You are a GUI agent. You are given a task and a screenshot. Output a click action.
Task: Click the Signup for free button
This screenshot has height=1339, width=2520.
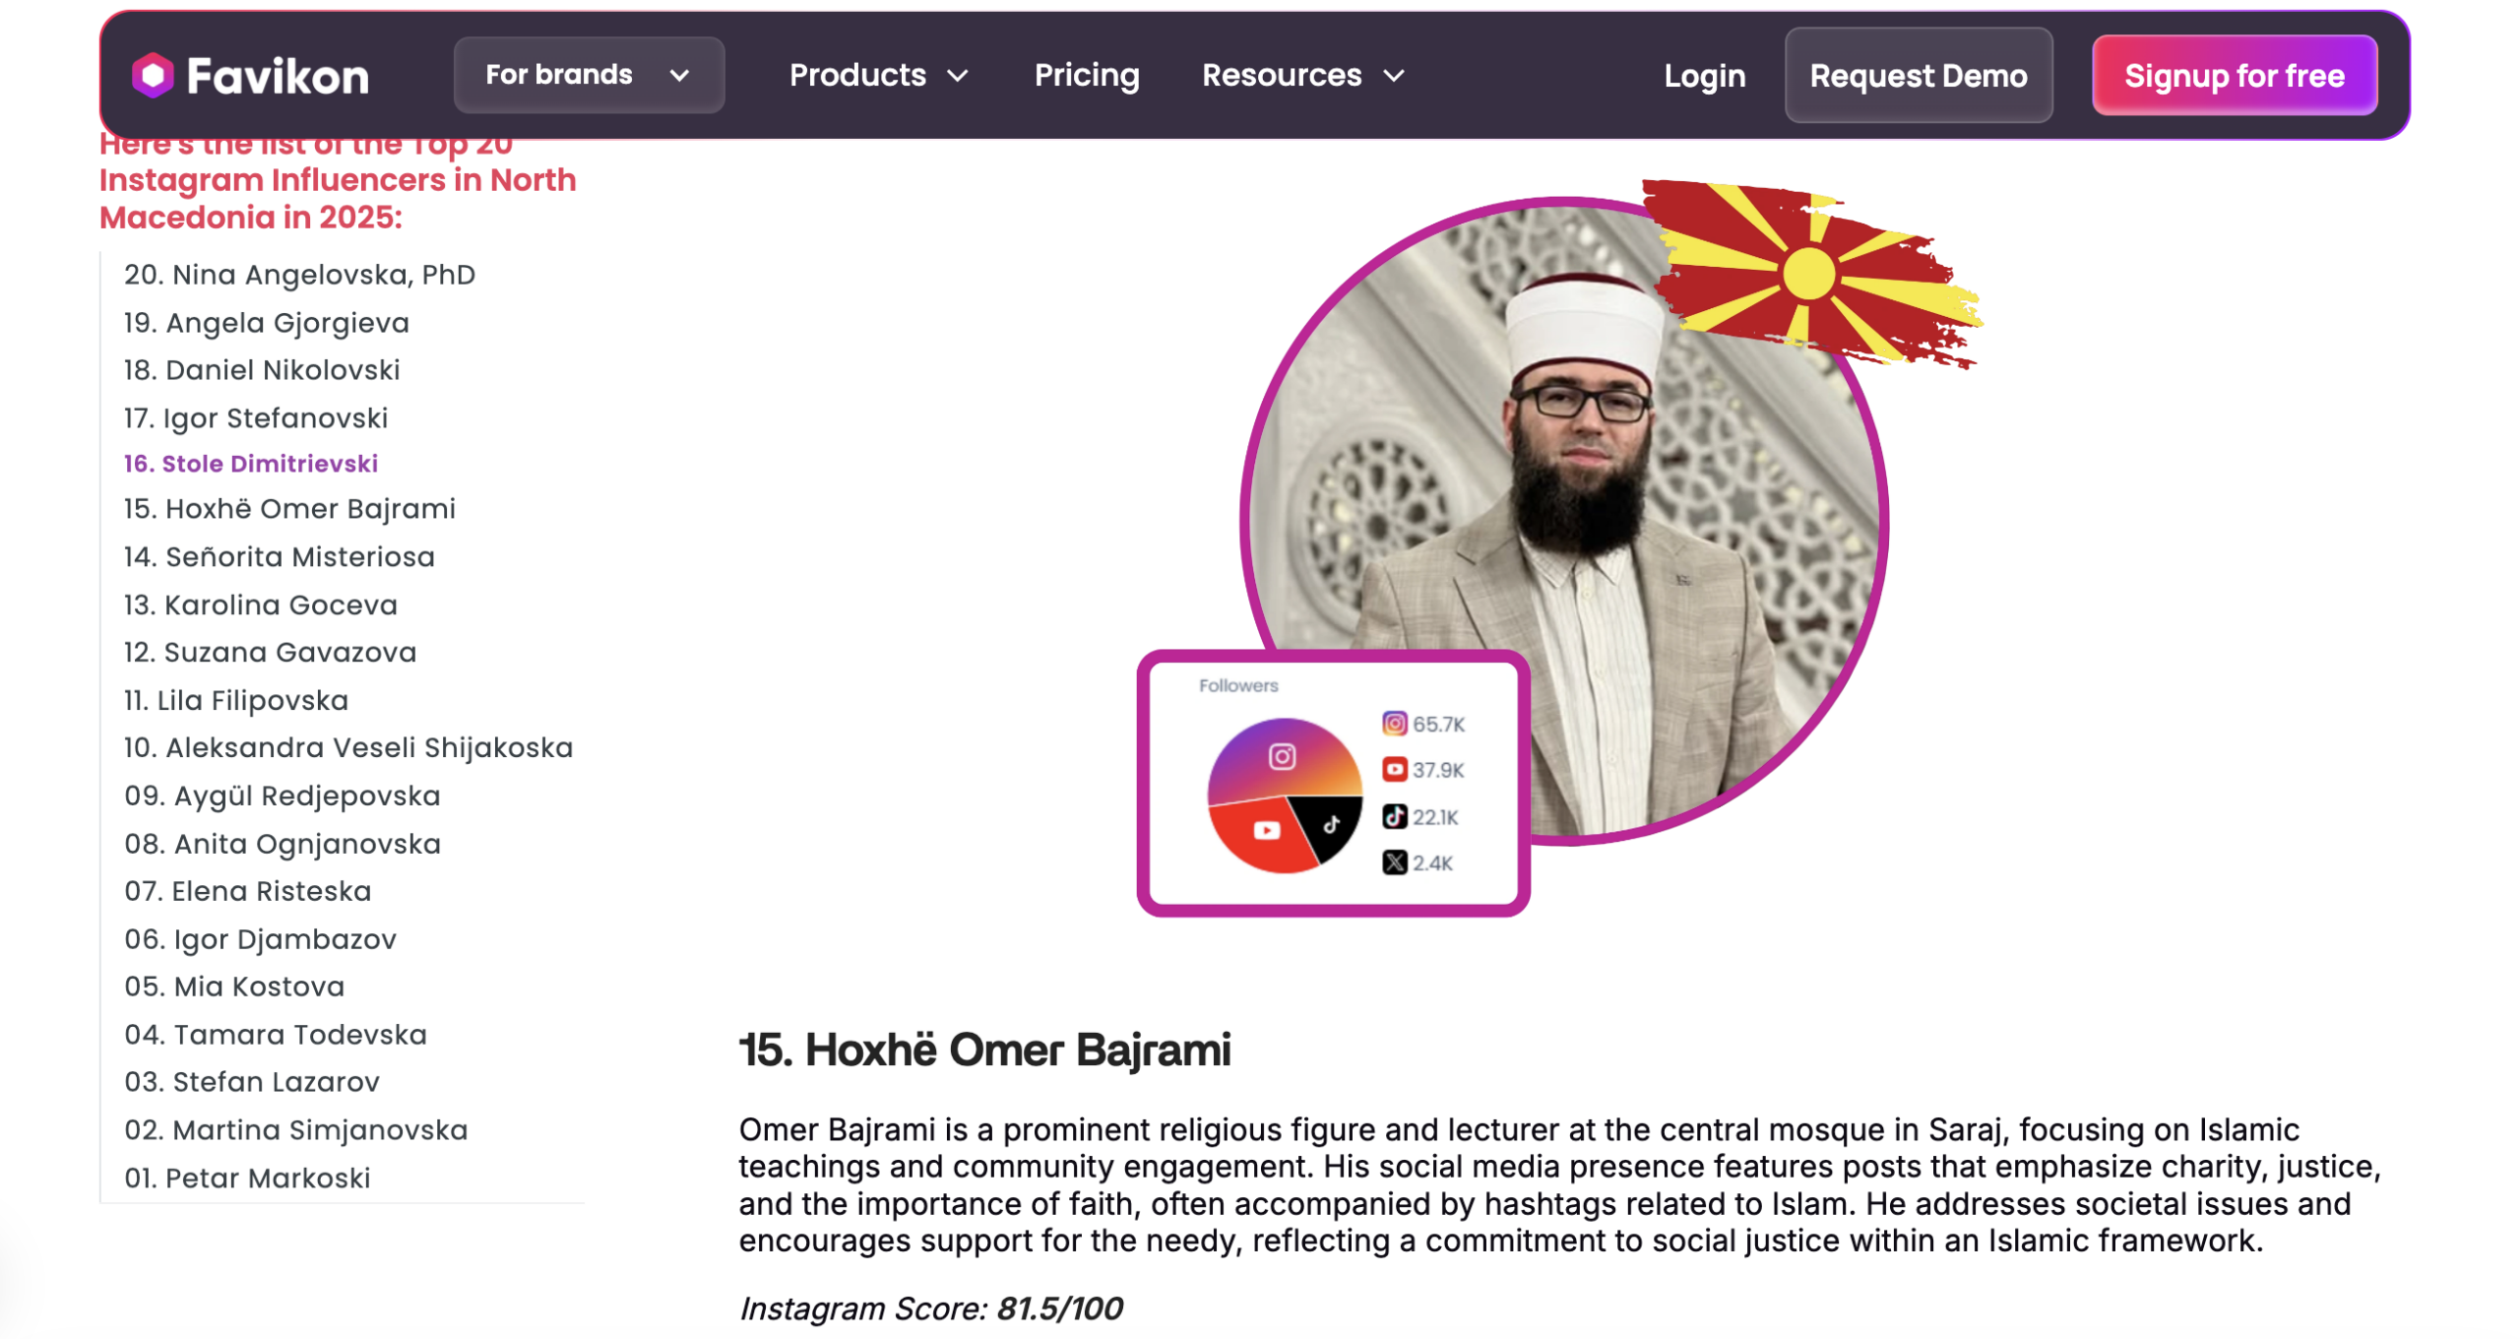pos(2233,76)
